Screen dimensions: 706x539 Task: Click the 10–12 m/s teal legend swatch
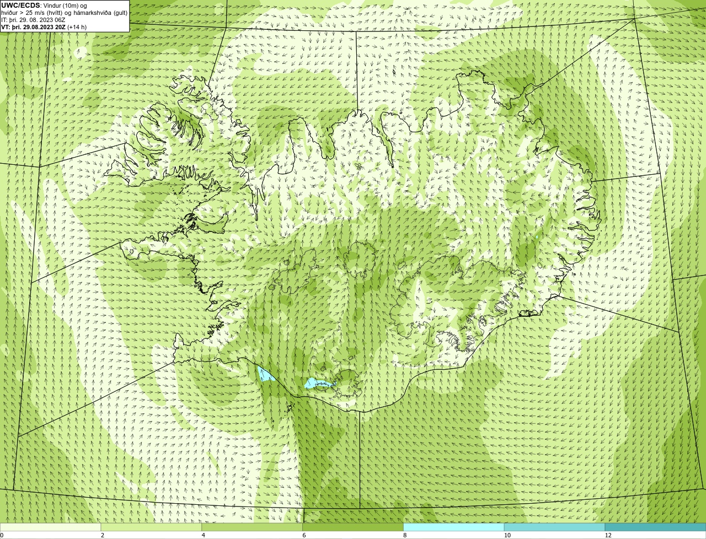pyautogui.click(x=554, y=527)
